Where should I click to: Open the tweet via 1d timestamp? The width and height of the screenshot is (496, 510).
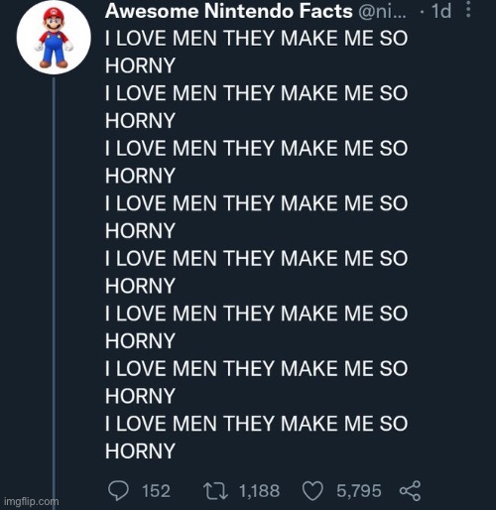coord(441,12)
